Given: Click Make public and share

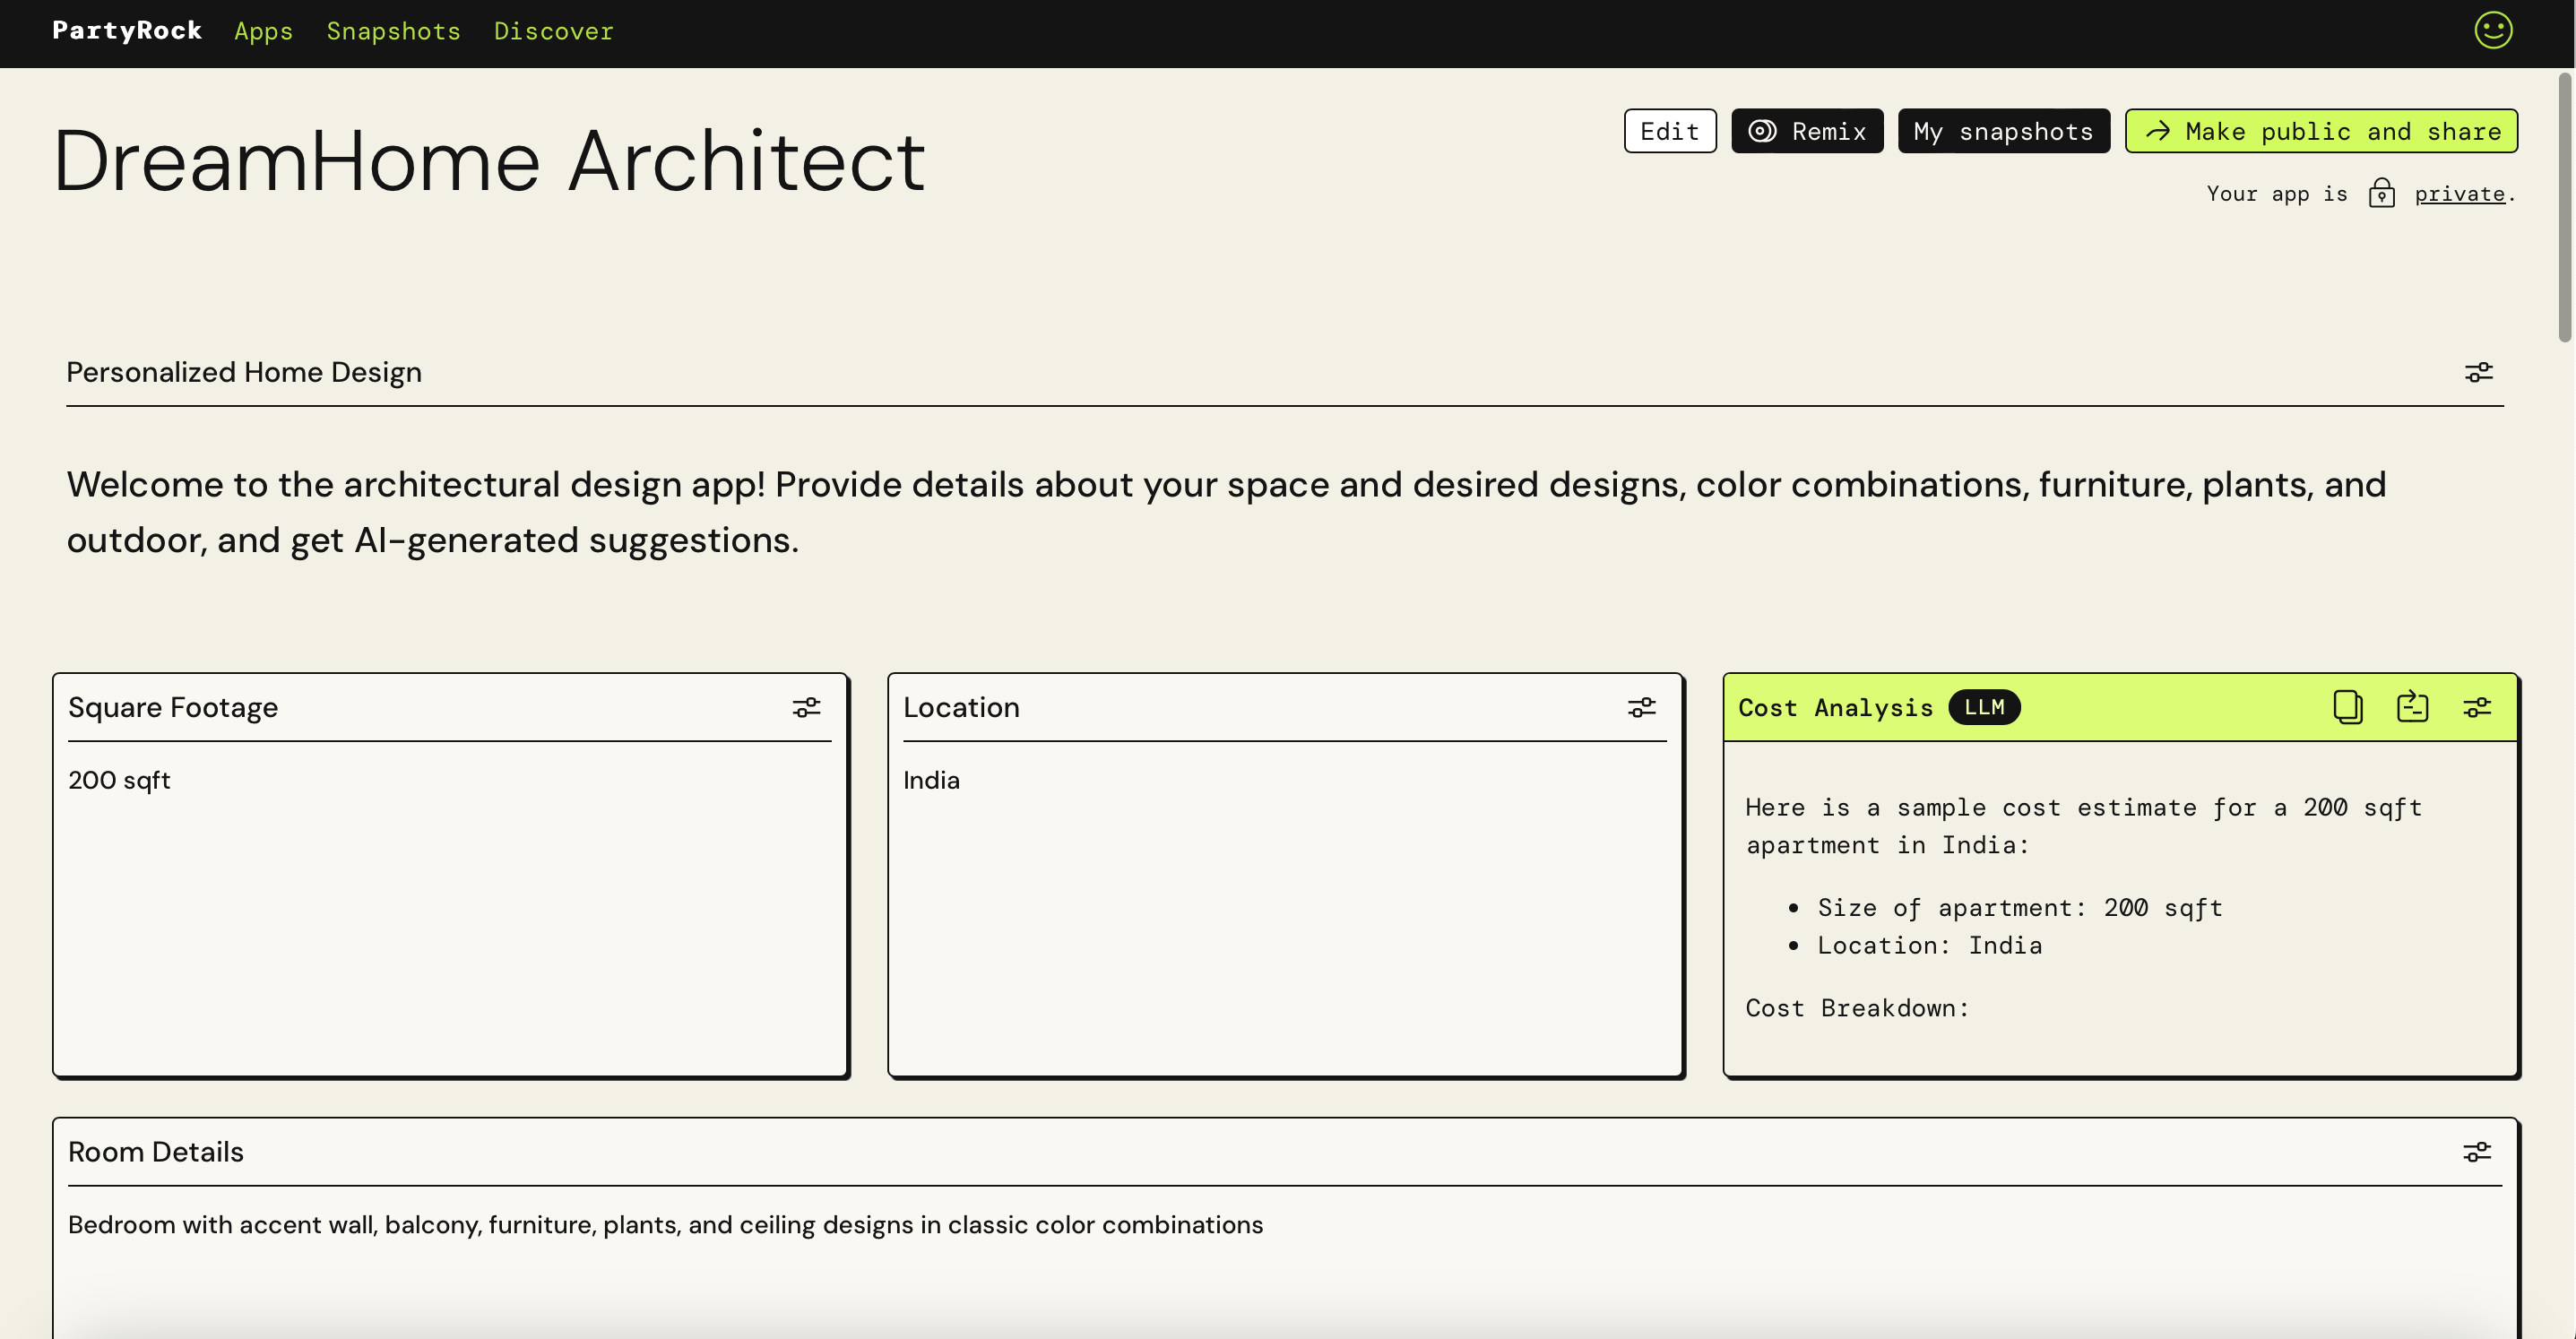Looking at the screenshot, I should [2320, 131].
